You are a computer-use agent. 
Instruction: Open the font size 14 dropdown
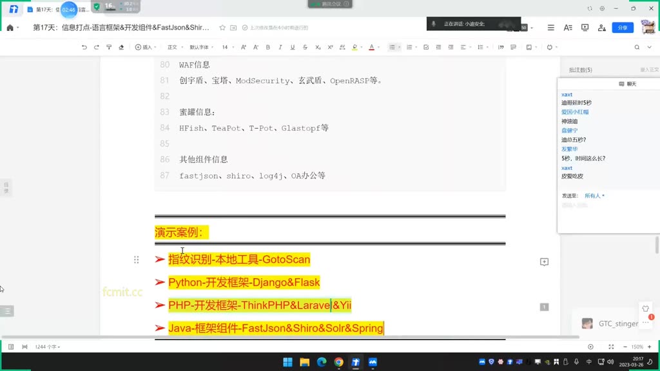pyautogui.click(x=228, y=47)
